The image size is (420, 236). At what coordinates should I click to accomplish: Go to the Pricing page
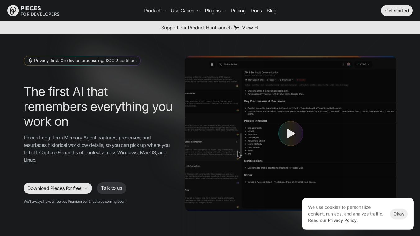pyautogui.click(x=238, y=11)
